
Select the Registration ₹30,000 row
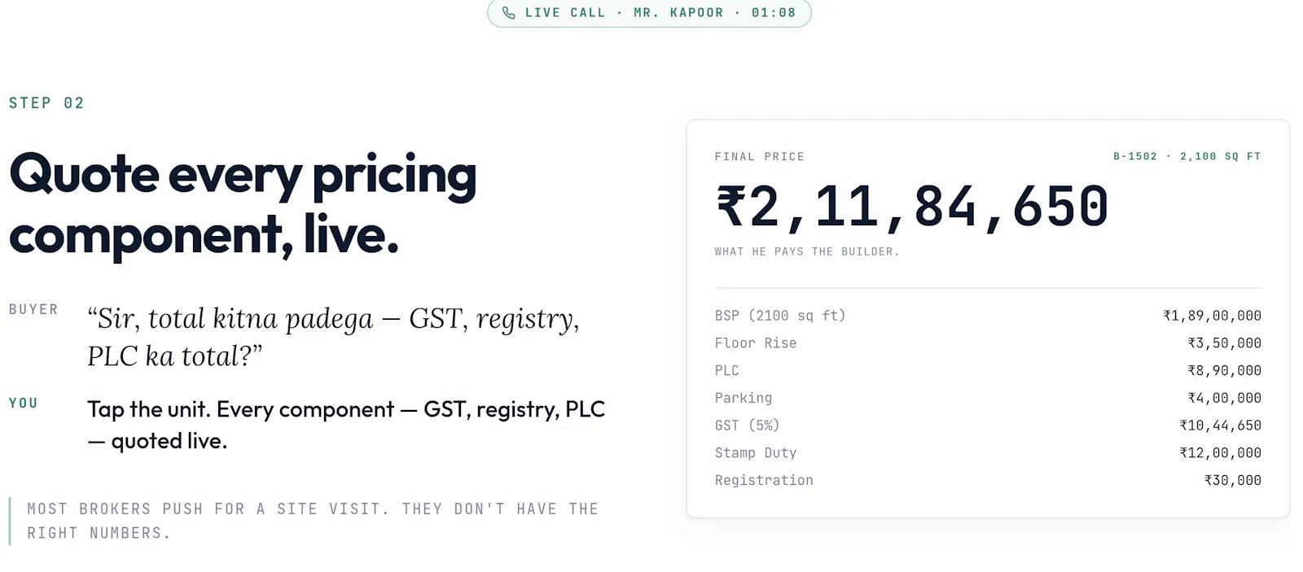point(988,480)
